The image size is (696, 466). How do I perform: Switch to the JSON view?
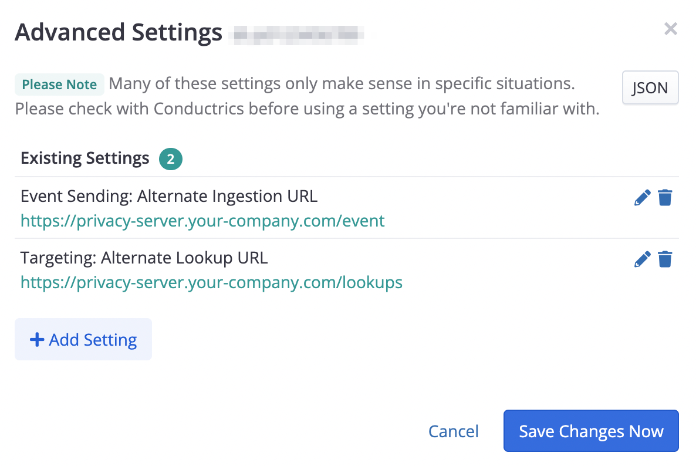(x=650, y=88)
